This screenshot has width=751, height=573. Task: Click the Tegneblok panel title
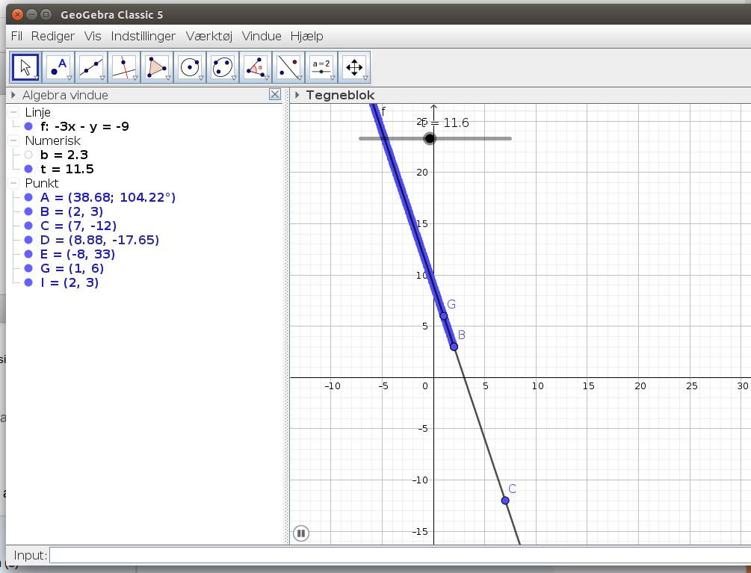pyautogui.click(x=340, y=95)
